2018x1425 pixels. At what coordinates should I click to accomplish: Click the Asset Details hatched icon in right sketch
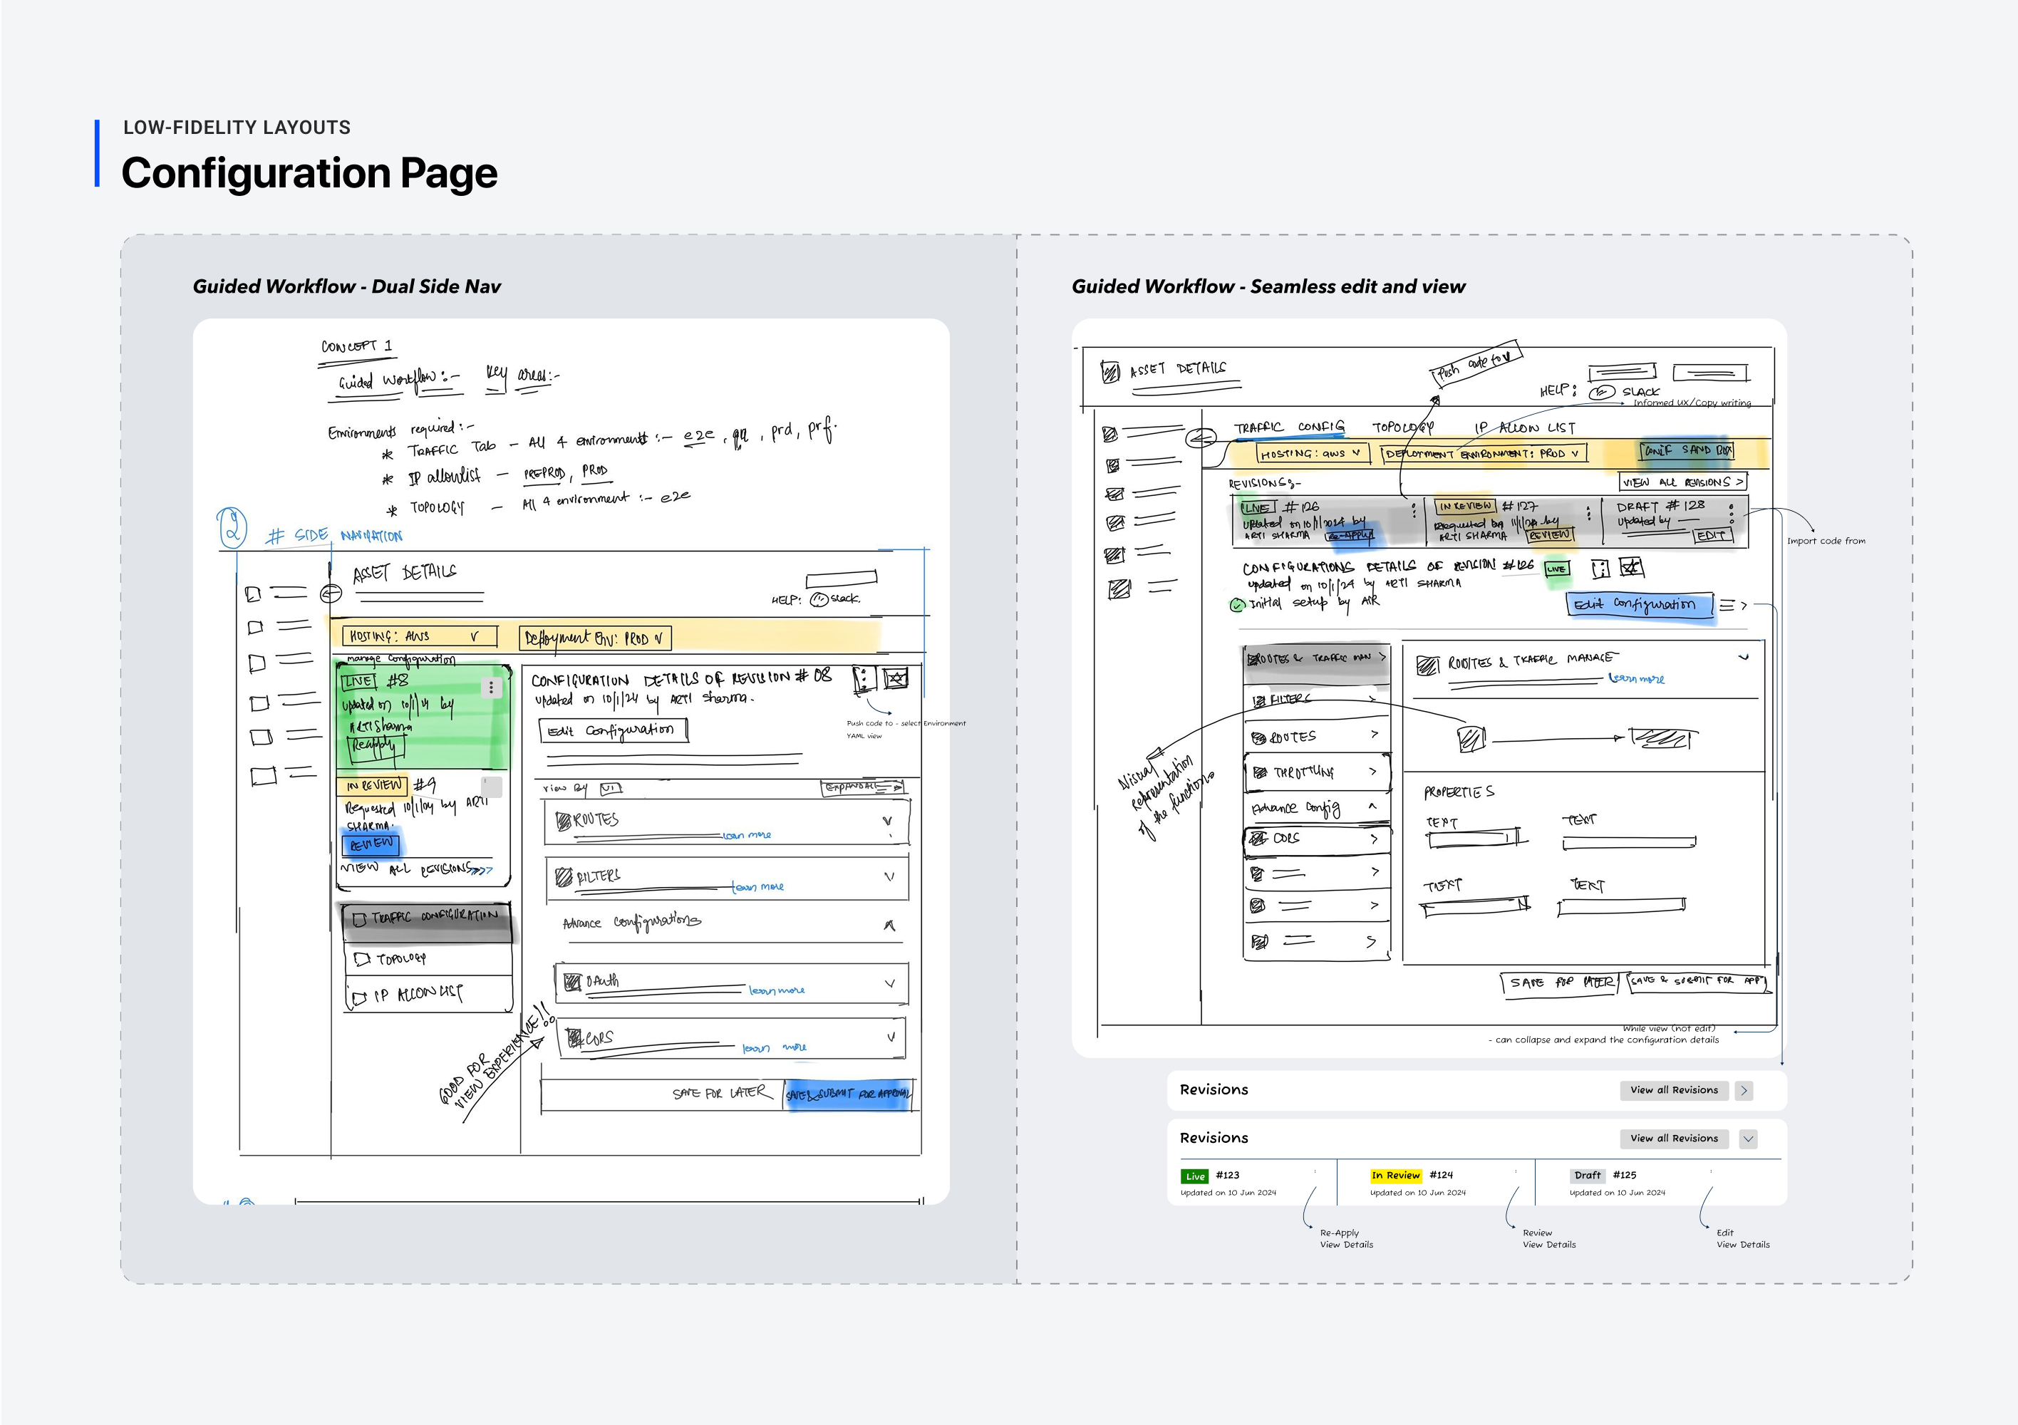(x=1110, y=371)
